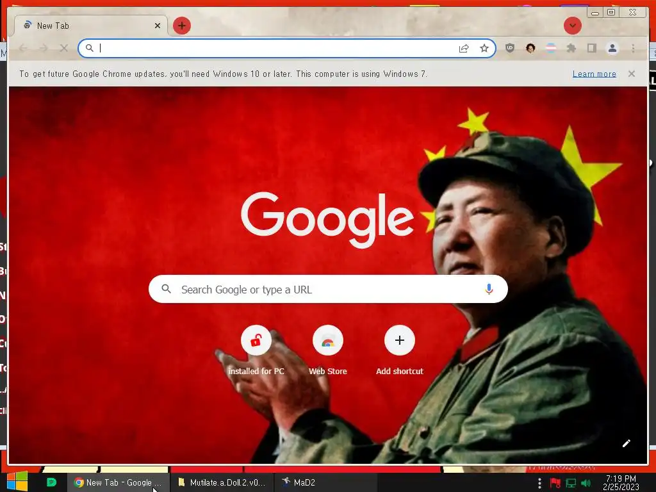Open the round avatar extension icon

coord(530,48)
